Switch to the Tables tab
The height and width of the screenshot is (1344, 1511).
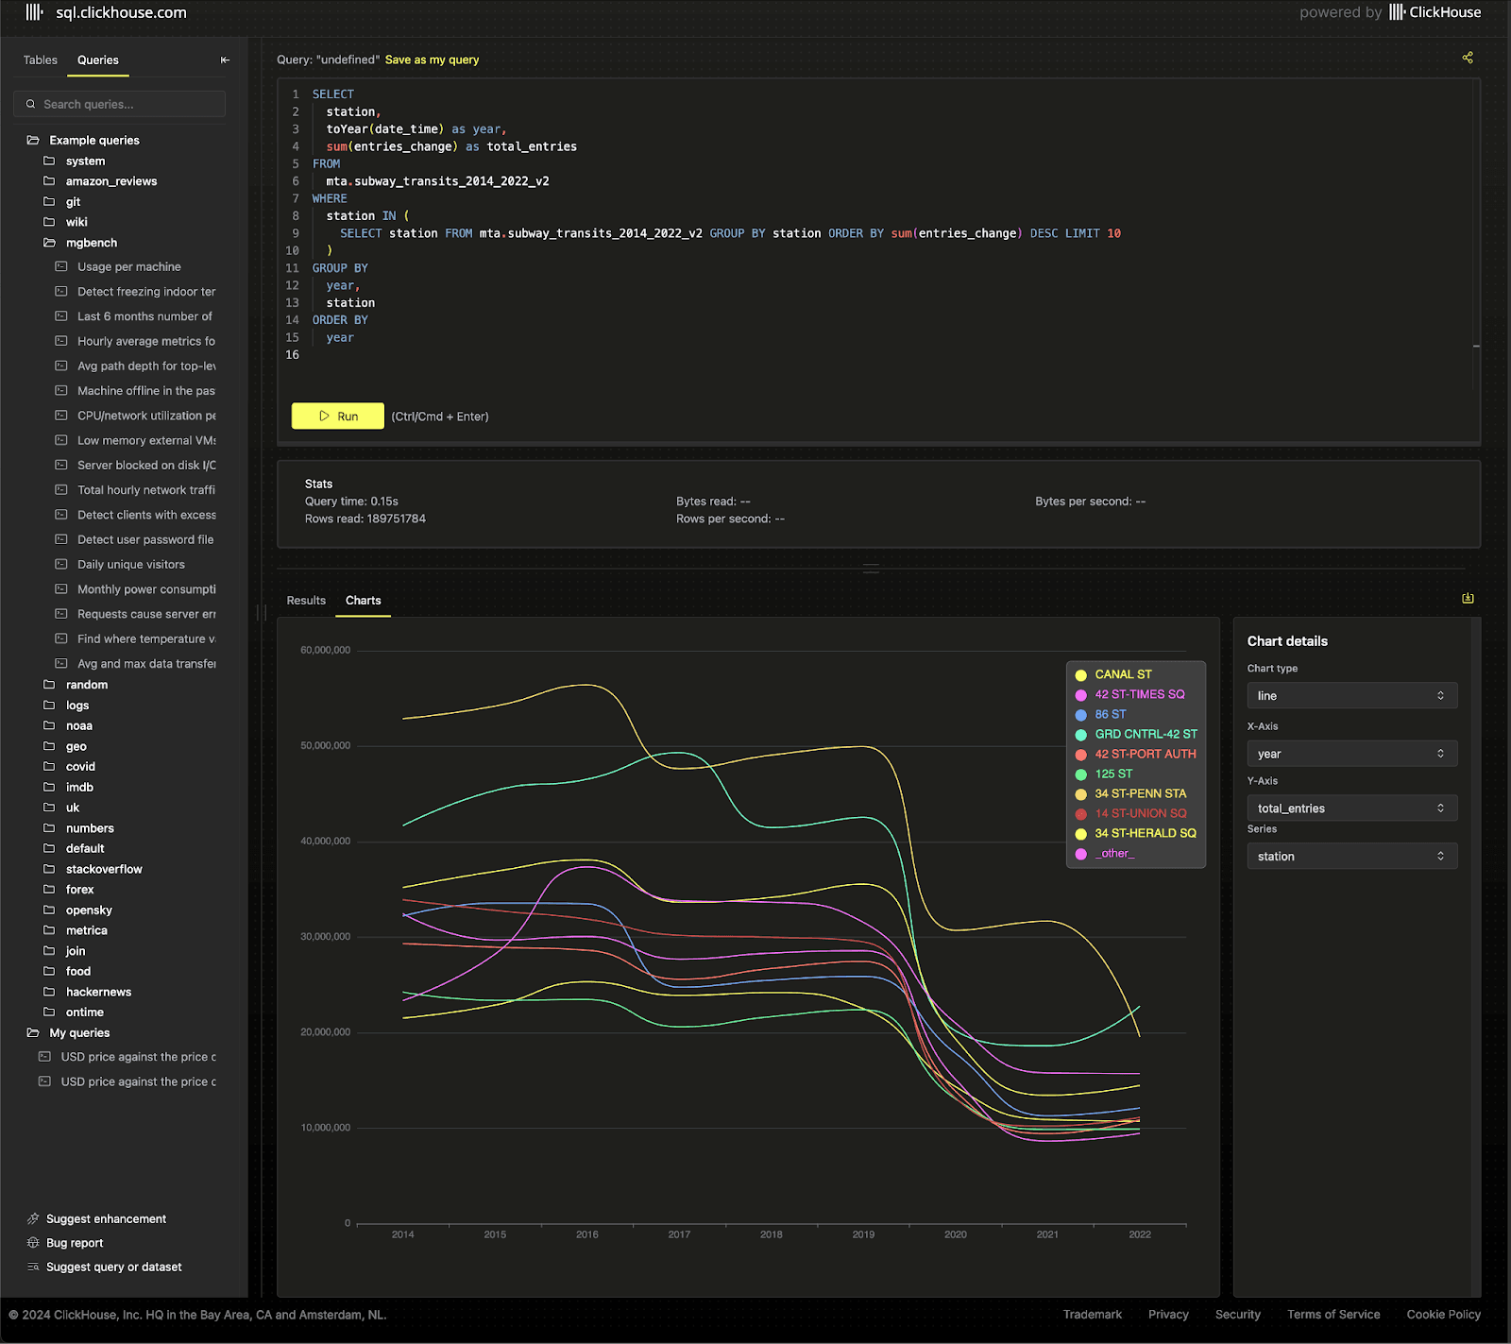pos(41,60)
